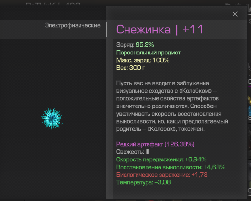Click the Редкий артефакт (126,38%) rarity text

(x=155, y=144)
